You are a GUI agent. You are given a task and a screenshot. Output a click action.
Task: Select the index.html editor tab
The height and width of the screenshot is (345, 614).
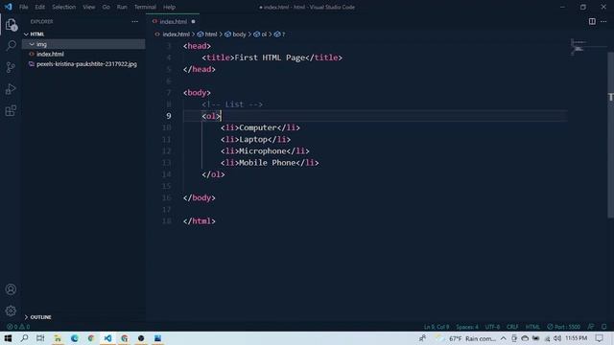coord(173,21)
